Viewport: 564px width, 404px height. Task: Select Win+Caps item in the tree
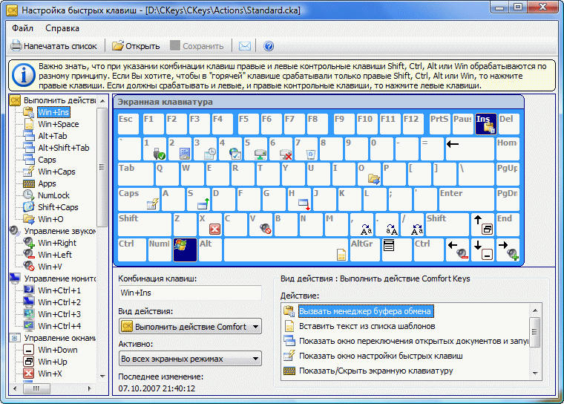[56, 172]
